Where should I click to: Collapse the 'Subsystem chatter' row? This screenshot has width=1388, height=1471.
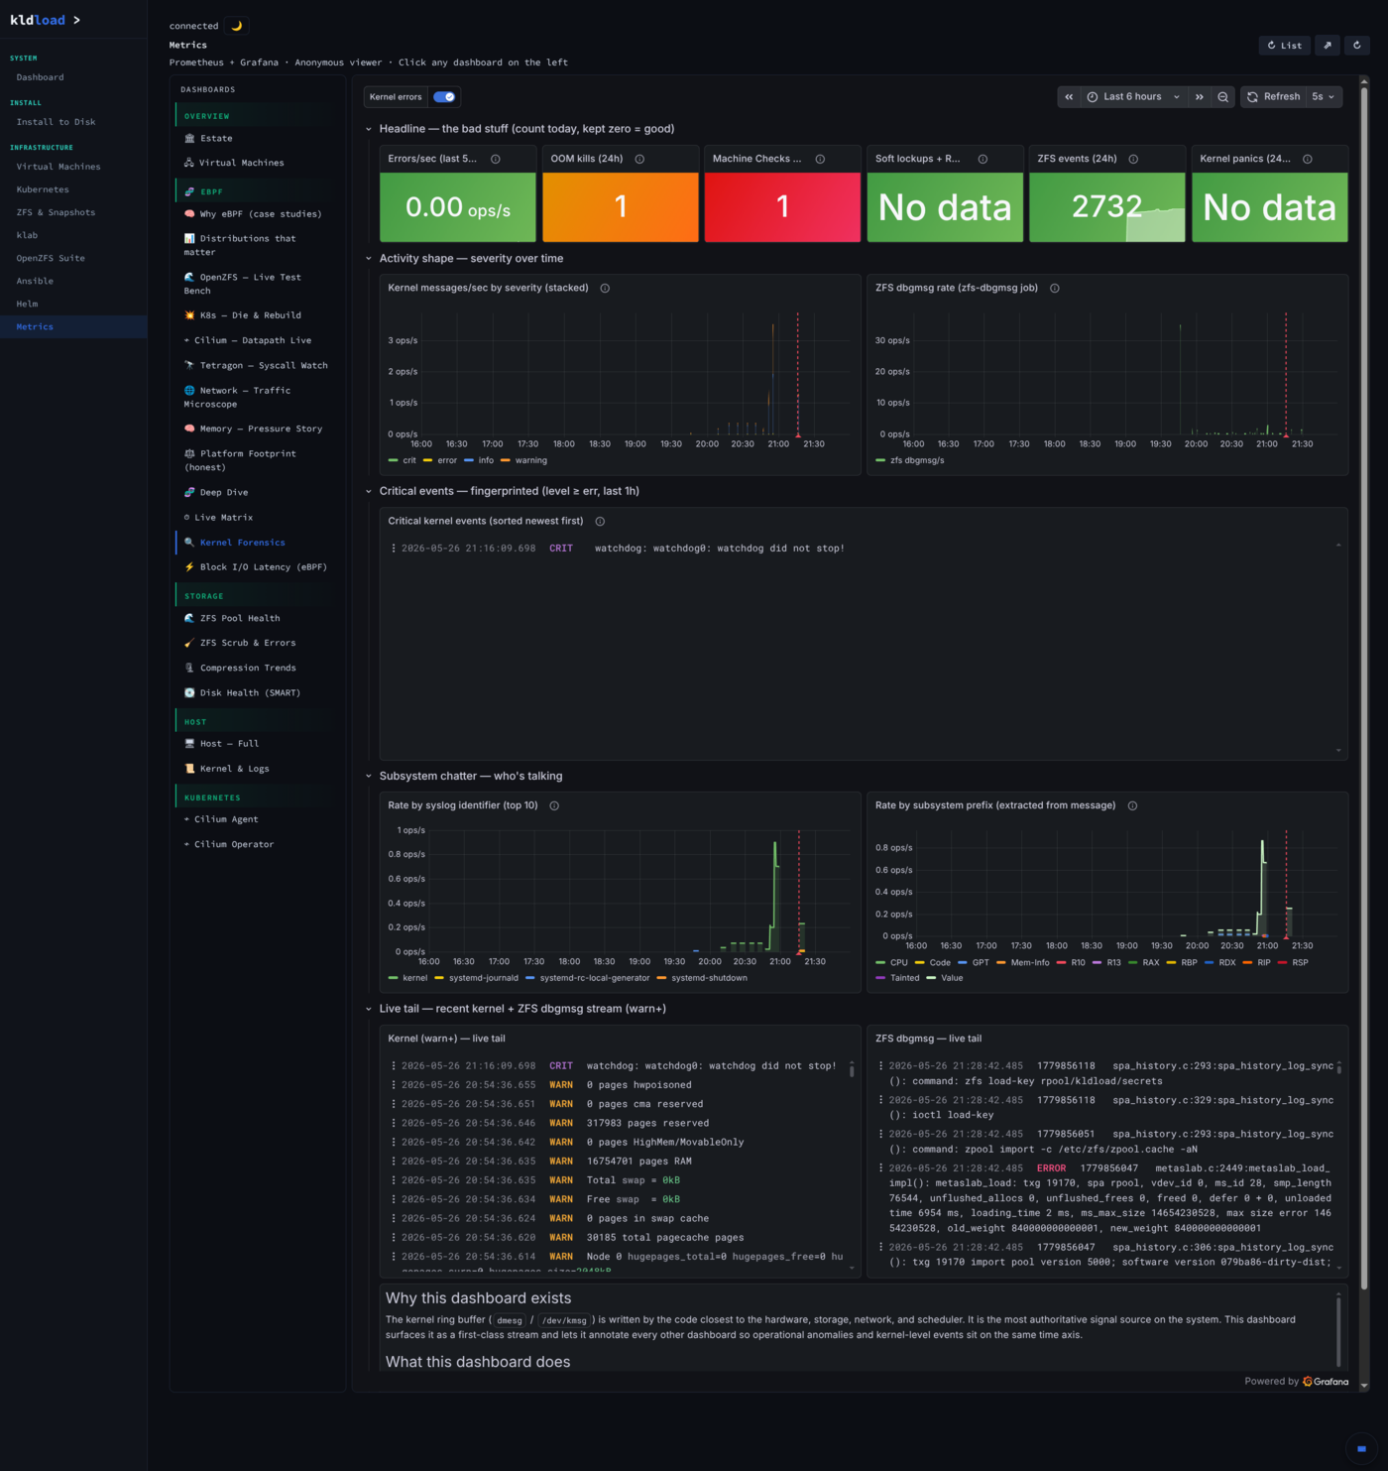click(369, 777)
